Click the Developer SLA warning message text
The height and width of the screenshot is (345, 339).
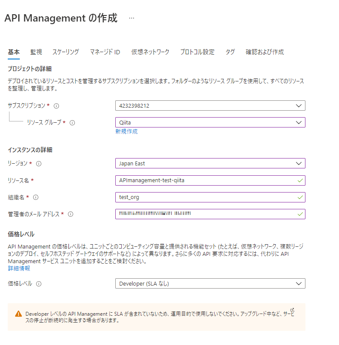tap(160, 317)
